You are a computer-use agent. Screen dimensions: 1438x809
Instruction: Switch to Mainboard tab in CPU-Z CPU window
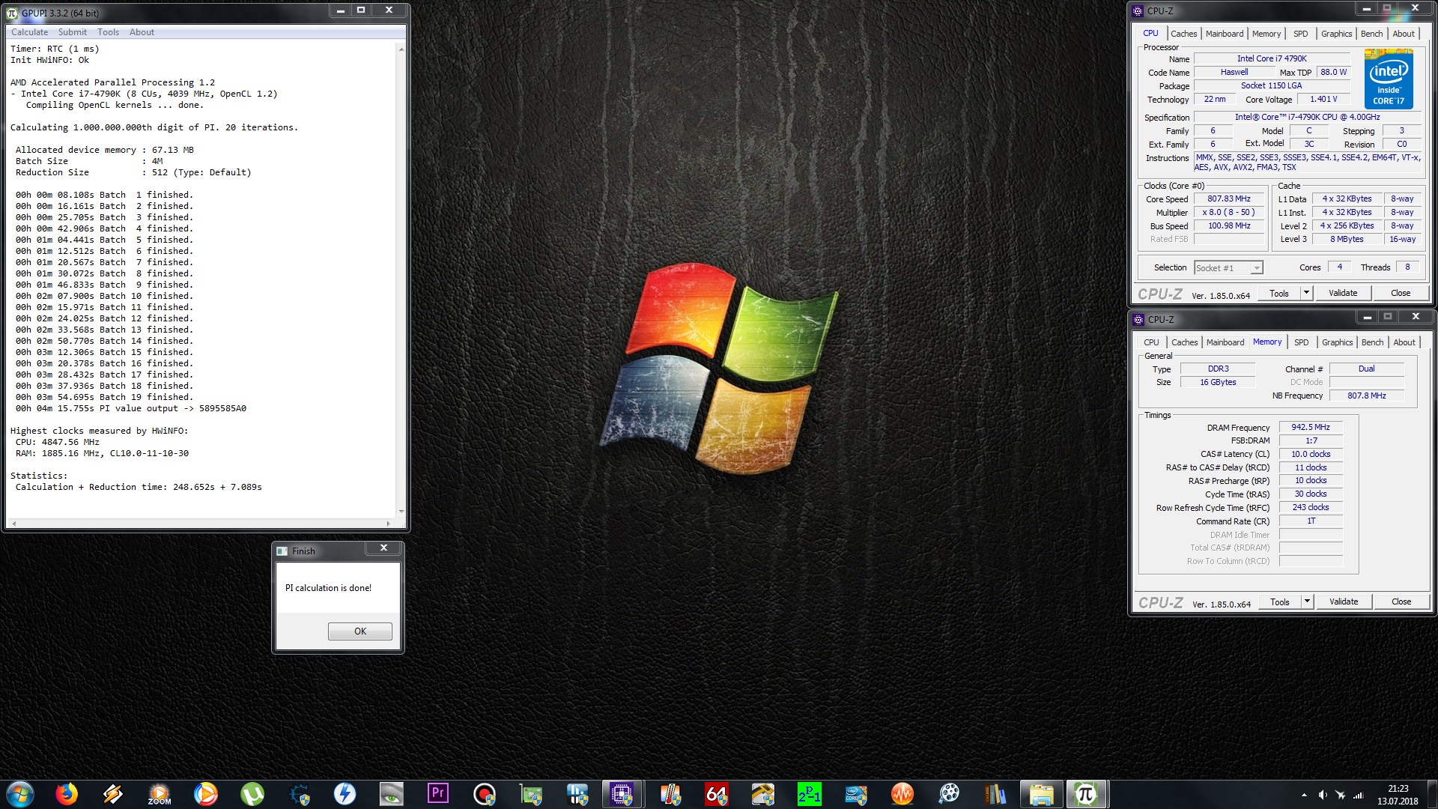tap(1225, 34)
